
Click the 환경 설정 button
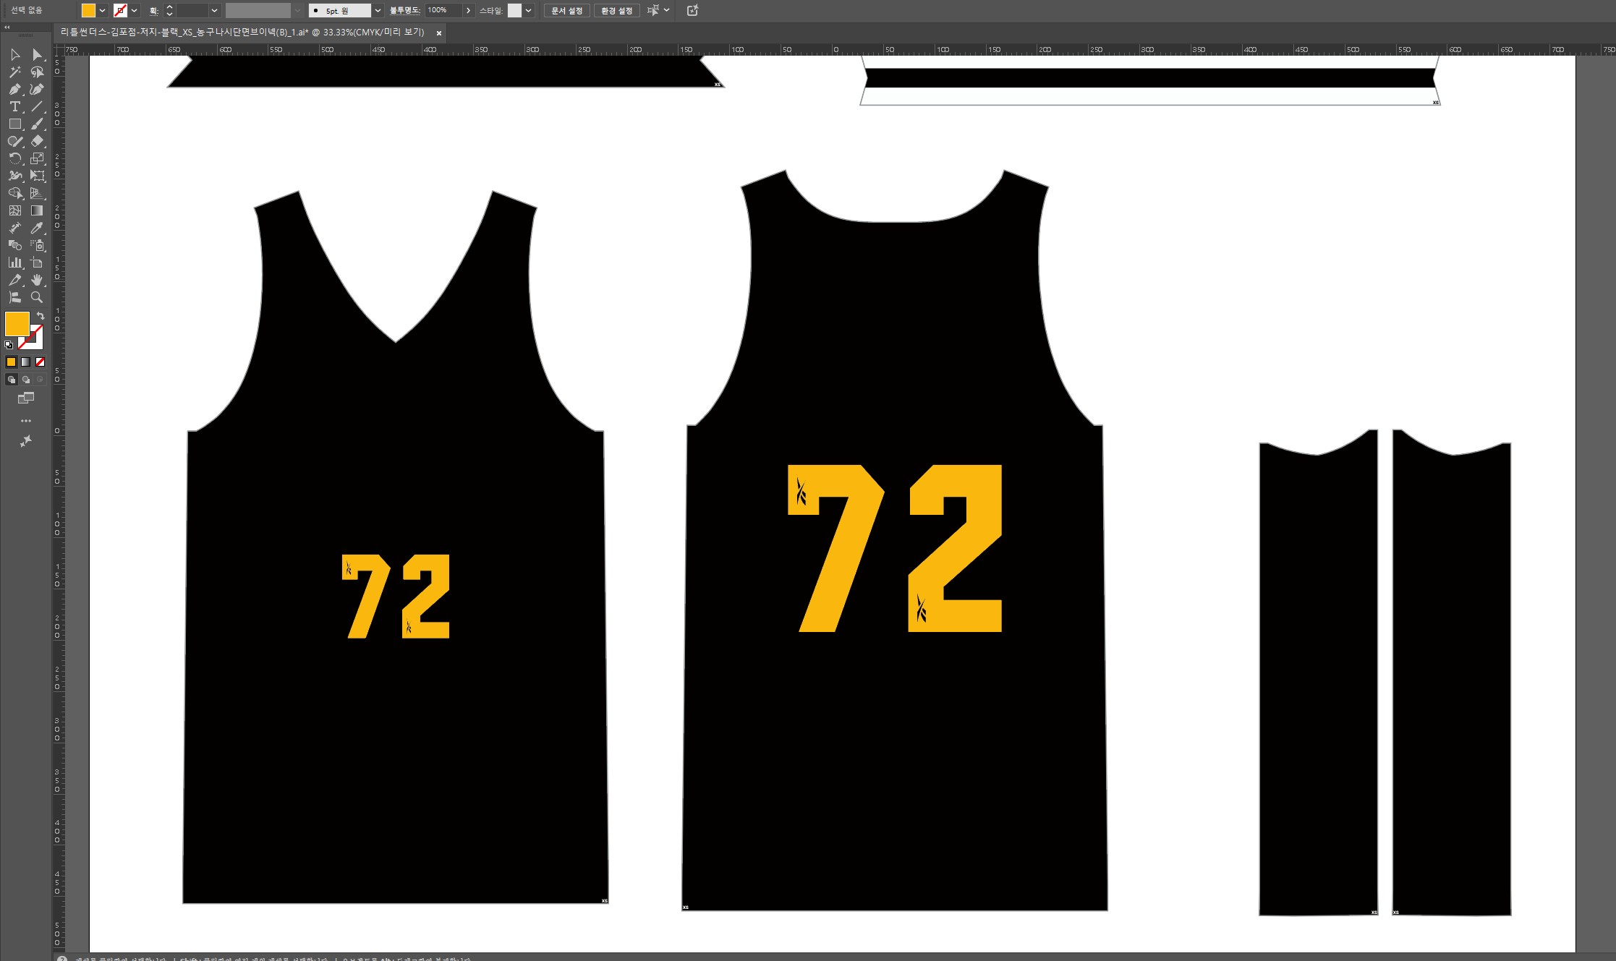616,11
